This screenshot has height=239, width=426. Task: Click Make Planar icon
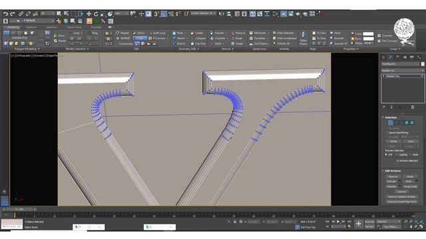tap(304, 38)
